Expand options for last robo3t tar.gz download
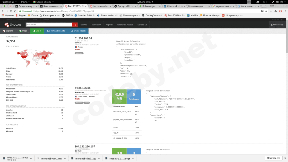 (133, 158)
